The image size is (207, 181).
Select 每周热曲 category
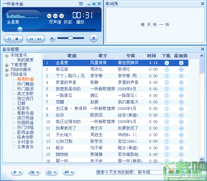coord(25,79)
